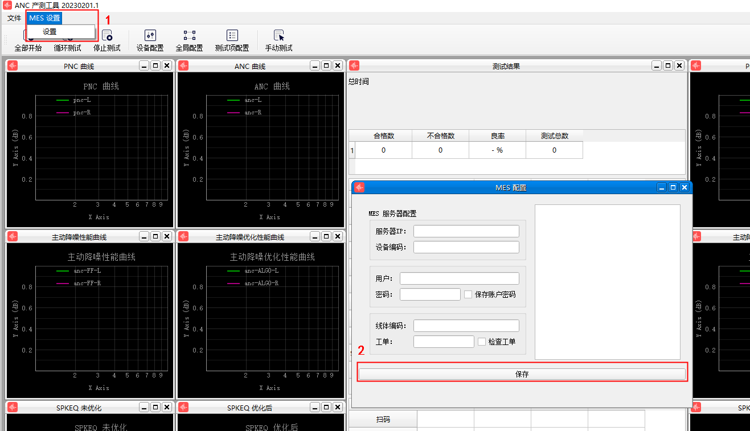Image resolution: width=750 pixels, height=431 pixels.
Task: Click the 停止测试 stop test icon
Action: (x=107, y=36)
